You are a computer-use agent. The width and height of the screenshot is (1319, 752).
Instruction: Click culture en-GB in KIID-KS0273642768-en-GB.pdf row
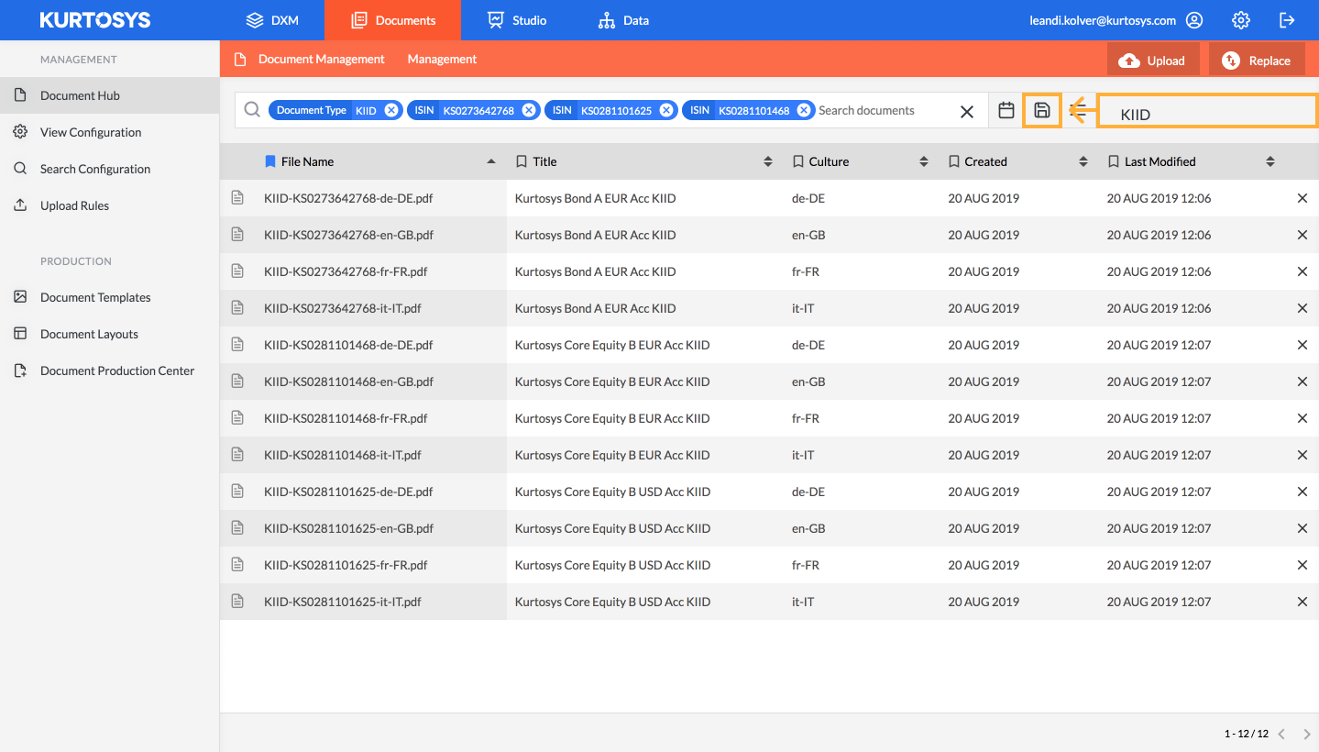808,235
